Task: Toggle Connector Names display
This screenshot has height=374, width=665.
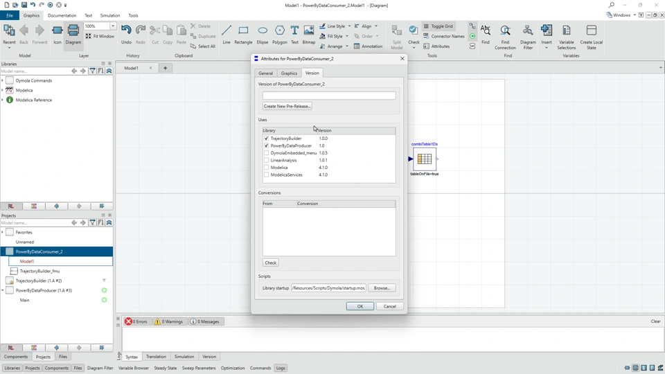Action: pyautogui.click(x=444, y=36)
